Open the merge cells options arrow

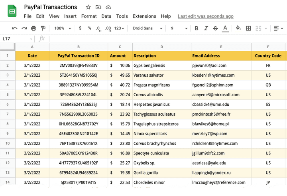click(x=266, y=28)
